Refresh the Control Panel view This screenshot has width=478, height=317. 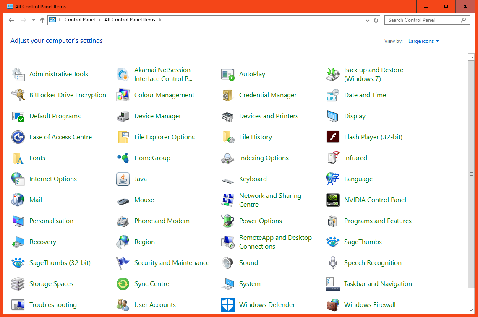[376, 20]
